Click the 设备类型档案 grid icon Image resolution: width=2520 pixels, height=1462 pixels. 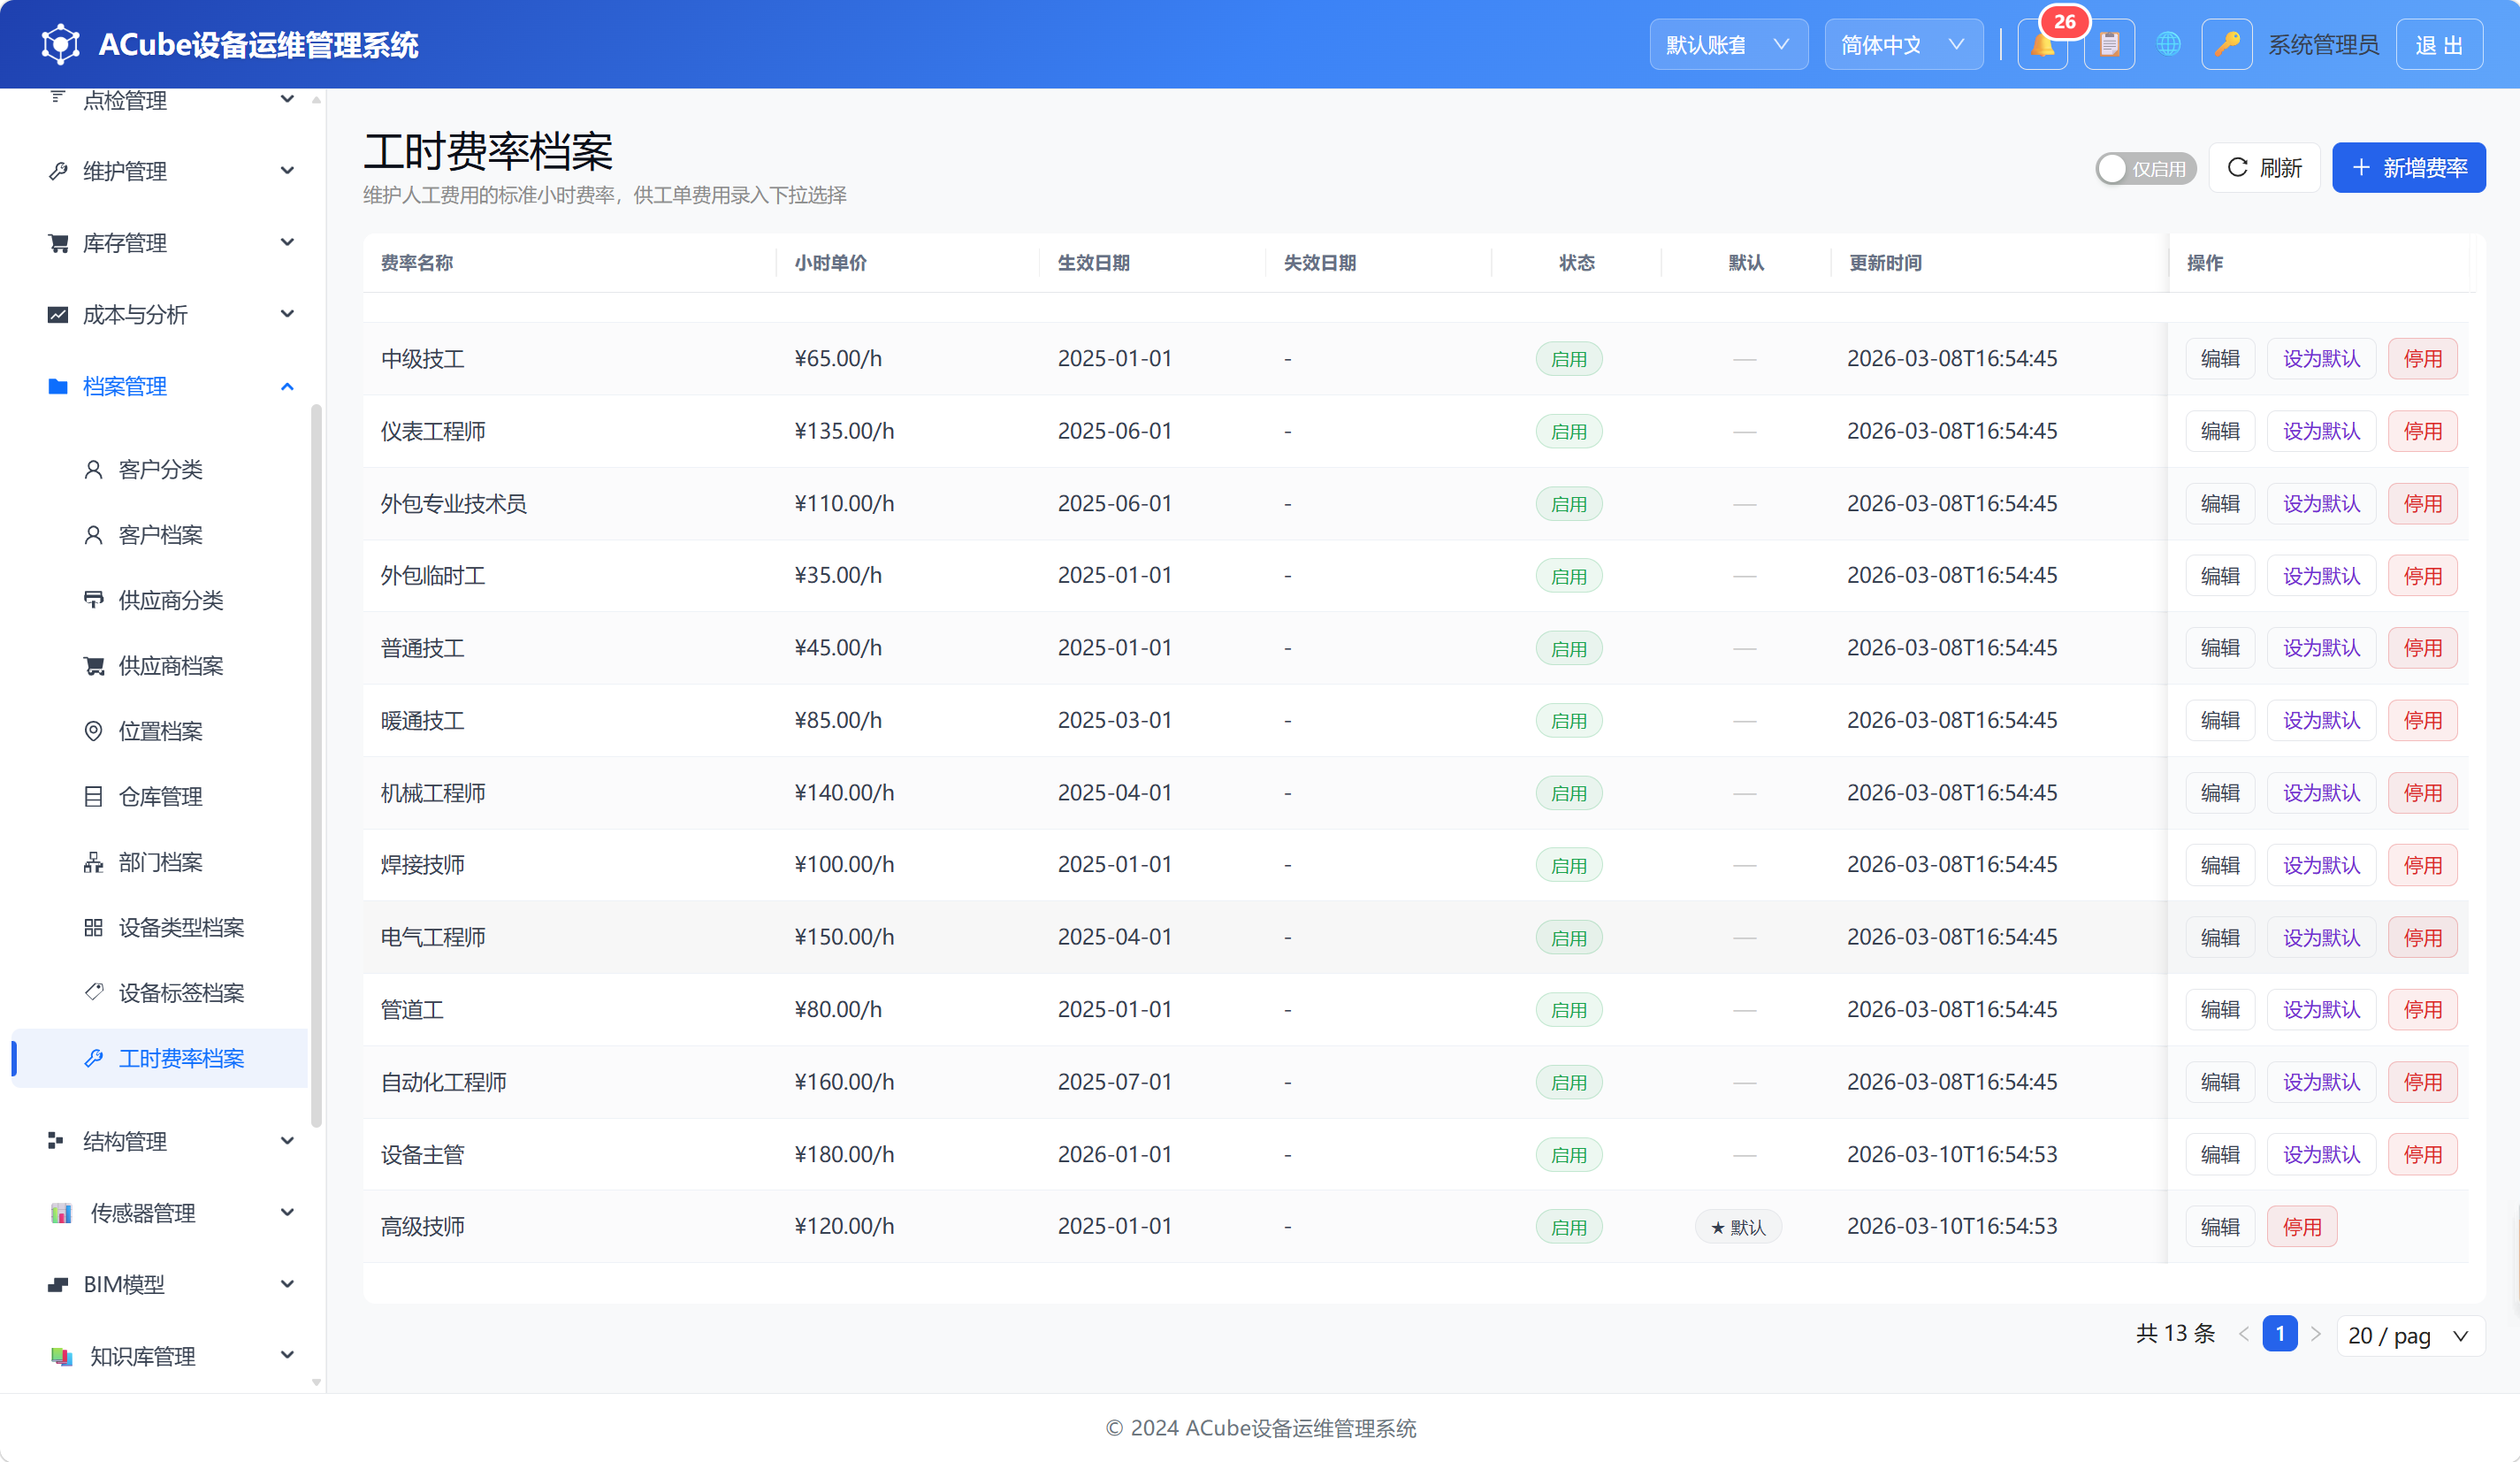[x=93, y=927]
